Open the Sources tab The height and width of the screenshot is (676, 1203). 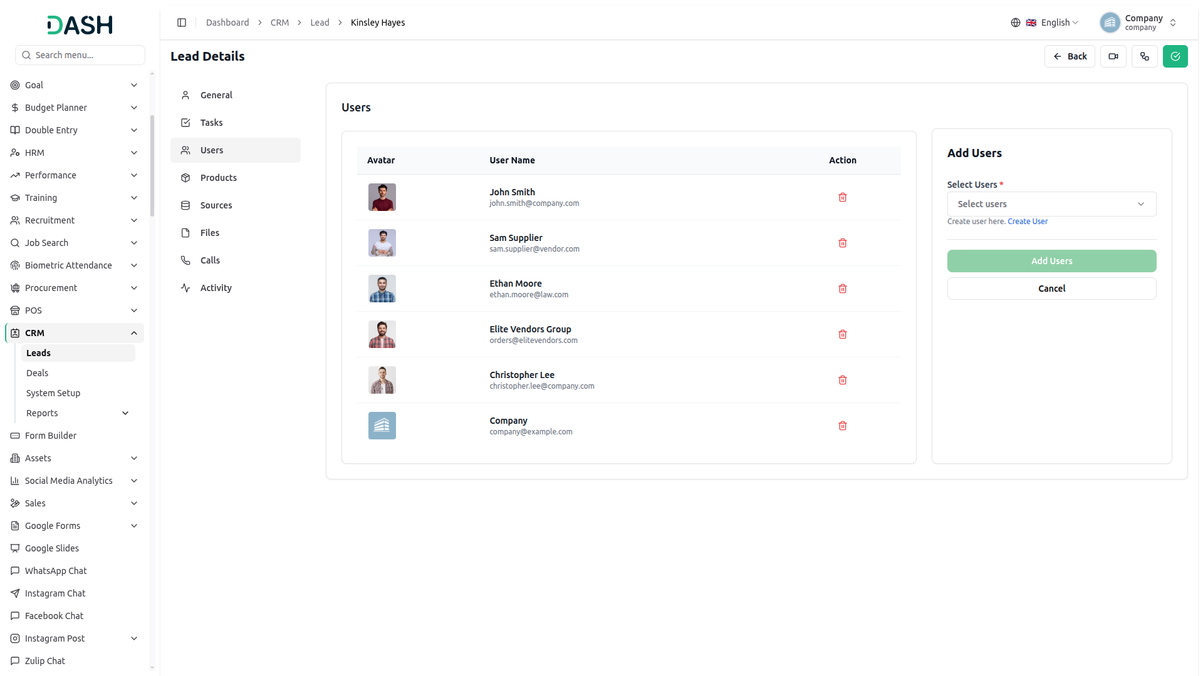236,205
